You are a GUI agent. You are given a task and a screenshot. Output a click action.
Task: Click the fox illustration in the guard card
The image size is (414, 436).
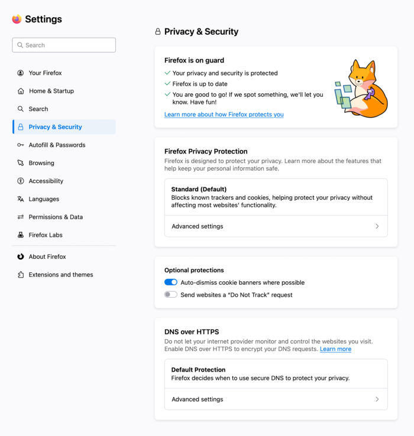click(361, 89)
